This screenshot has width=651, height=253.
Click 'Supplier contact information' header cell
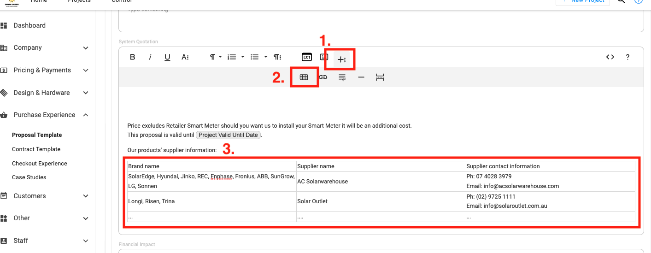tap(551, 166)
